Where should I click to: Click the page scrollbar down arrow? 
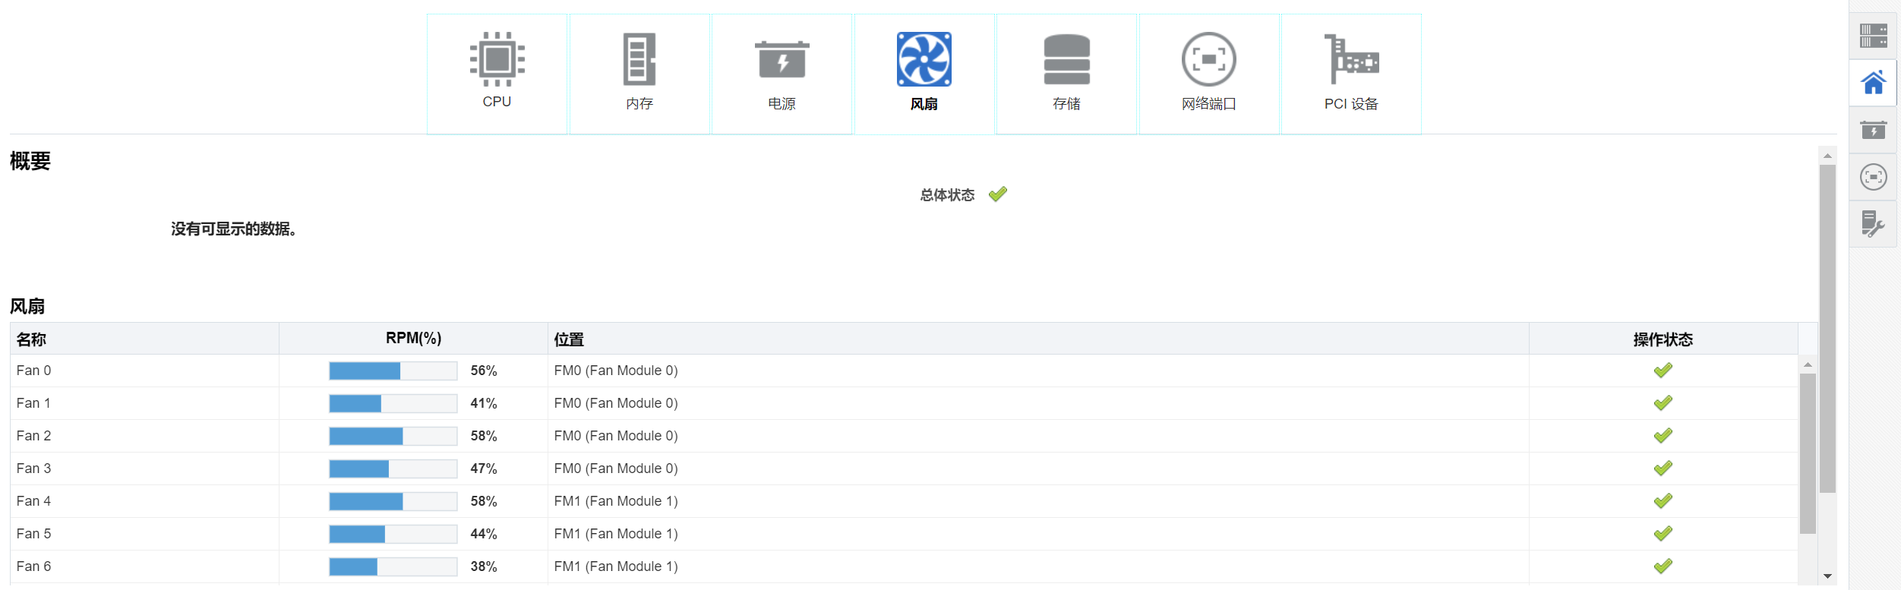[x=1827, y=576]
